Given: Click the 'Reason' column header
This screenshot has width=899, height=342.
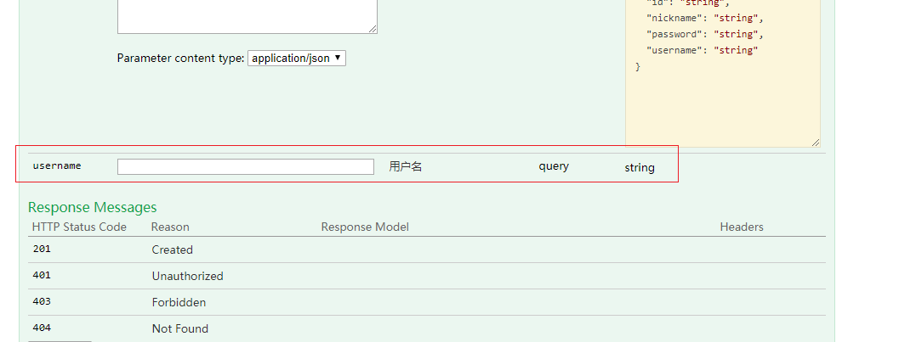Looking at the screenshot, I should point(170,227).
